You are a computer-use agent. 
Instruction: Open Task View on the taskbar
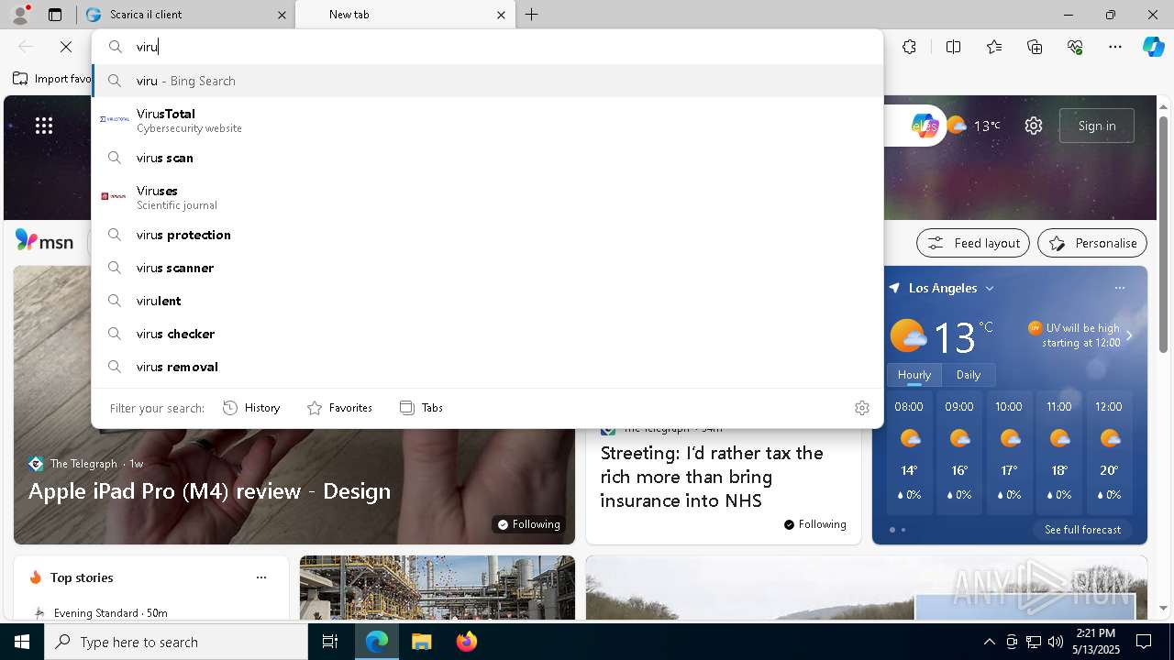coord(330,642)
